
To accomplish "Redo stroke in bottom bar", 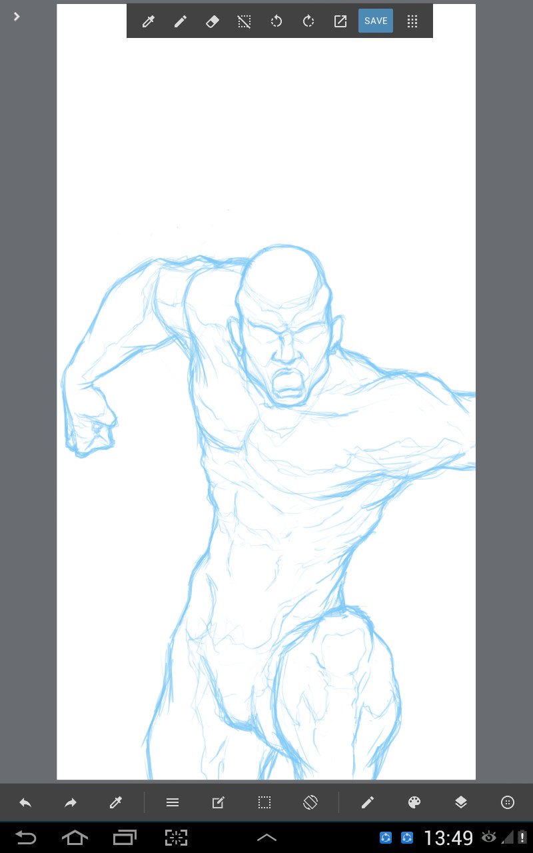I will [x=70, y=803].
